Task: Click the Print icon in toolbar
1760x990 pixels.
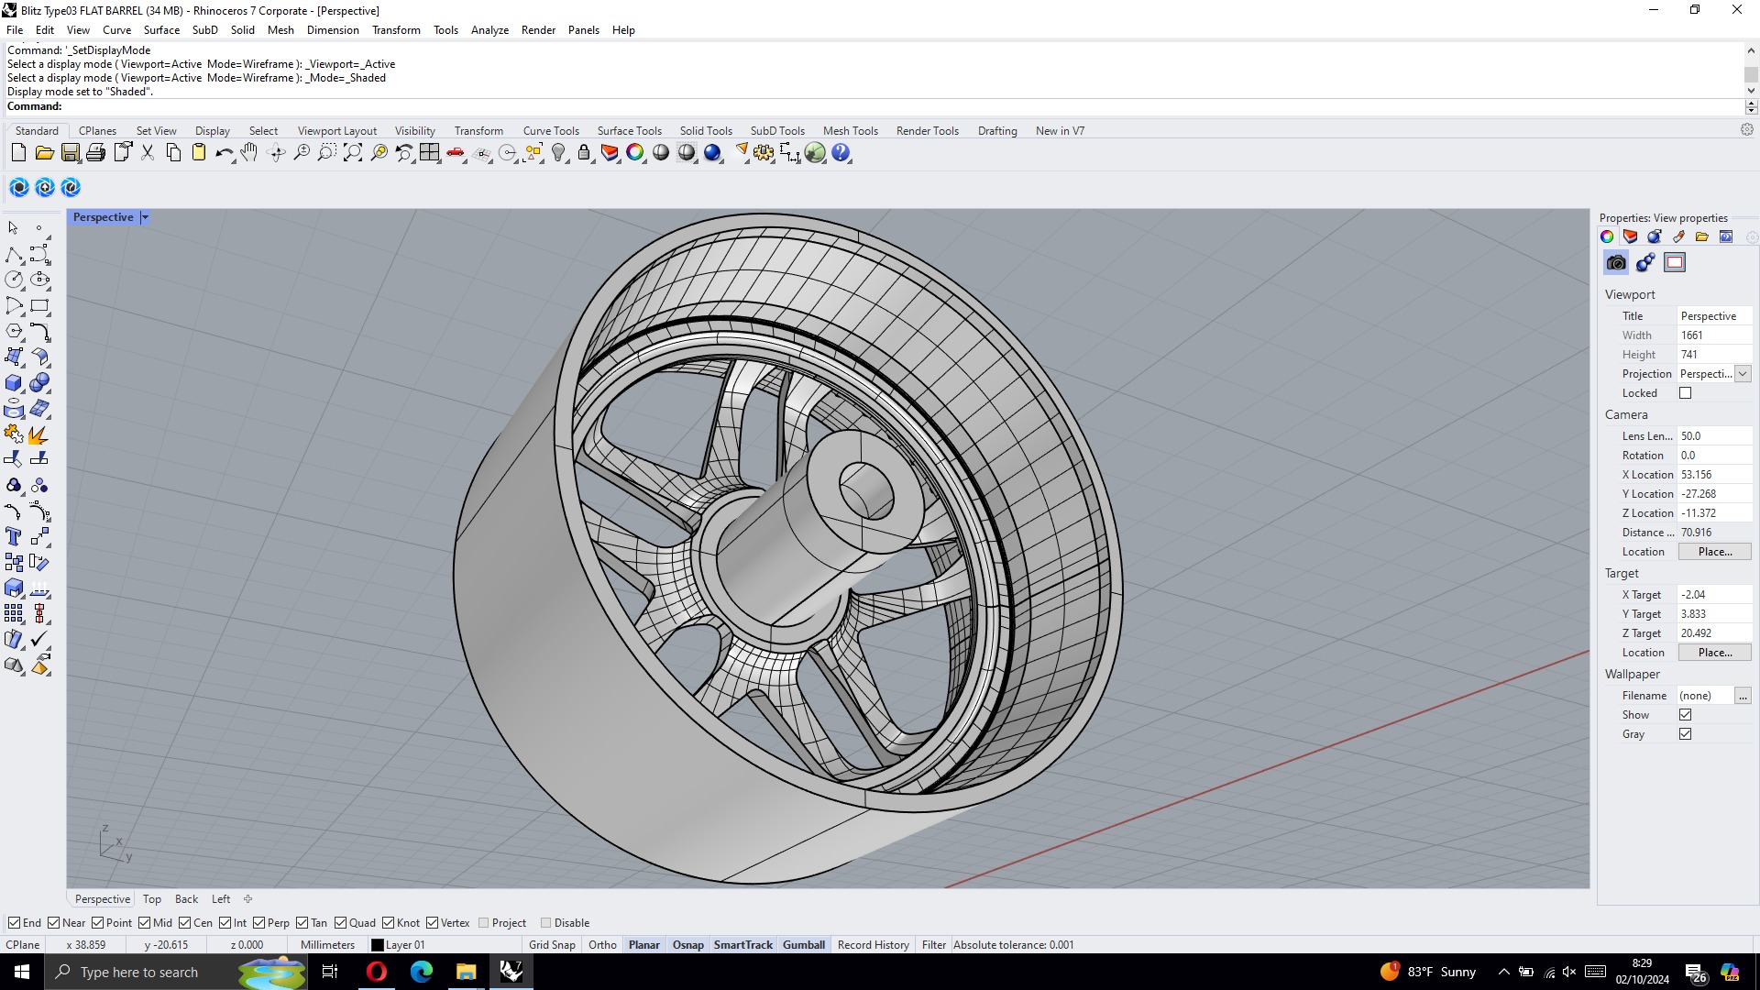Action: 95,153
